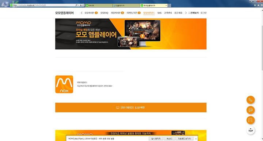The image size is (263, 141).
Task: Click the 다운로드 보기 view downloads button
Action: pos(184,139)
